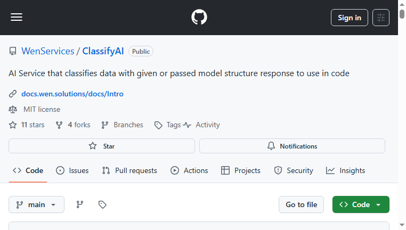The height and width of the screenshot is (230, 406).
Task: Switch to the Actions tab
Action: click(x=189, y=170)
